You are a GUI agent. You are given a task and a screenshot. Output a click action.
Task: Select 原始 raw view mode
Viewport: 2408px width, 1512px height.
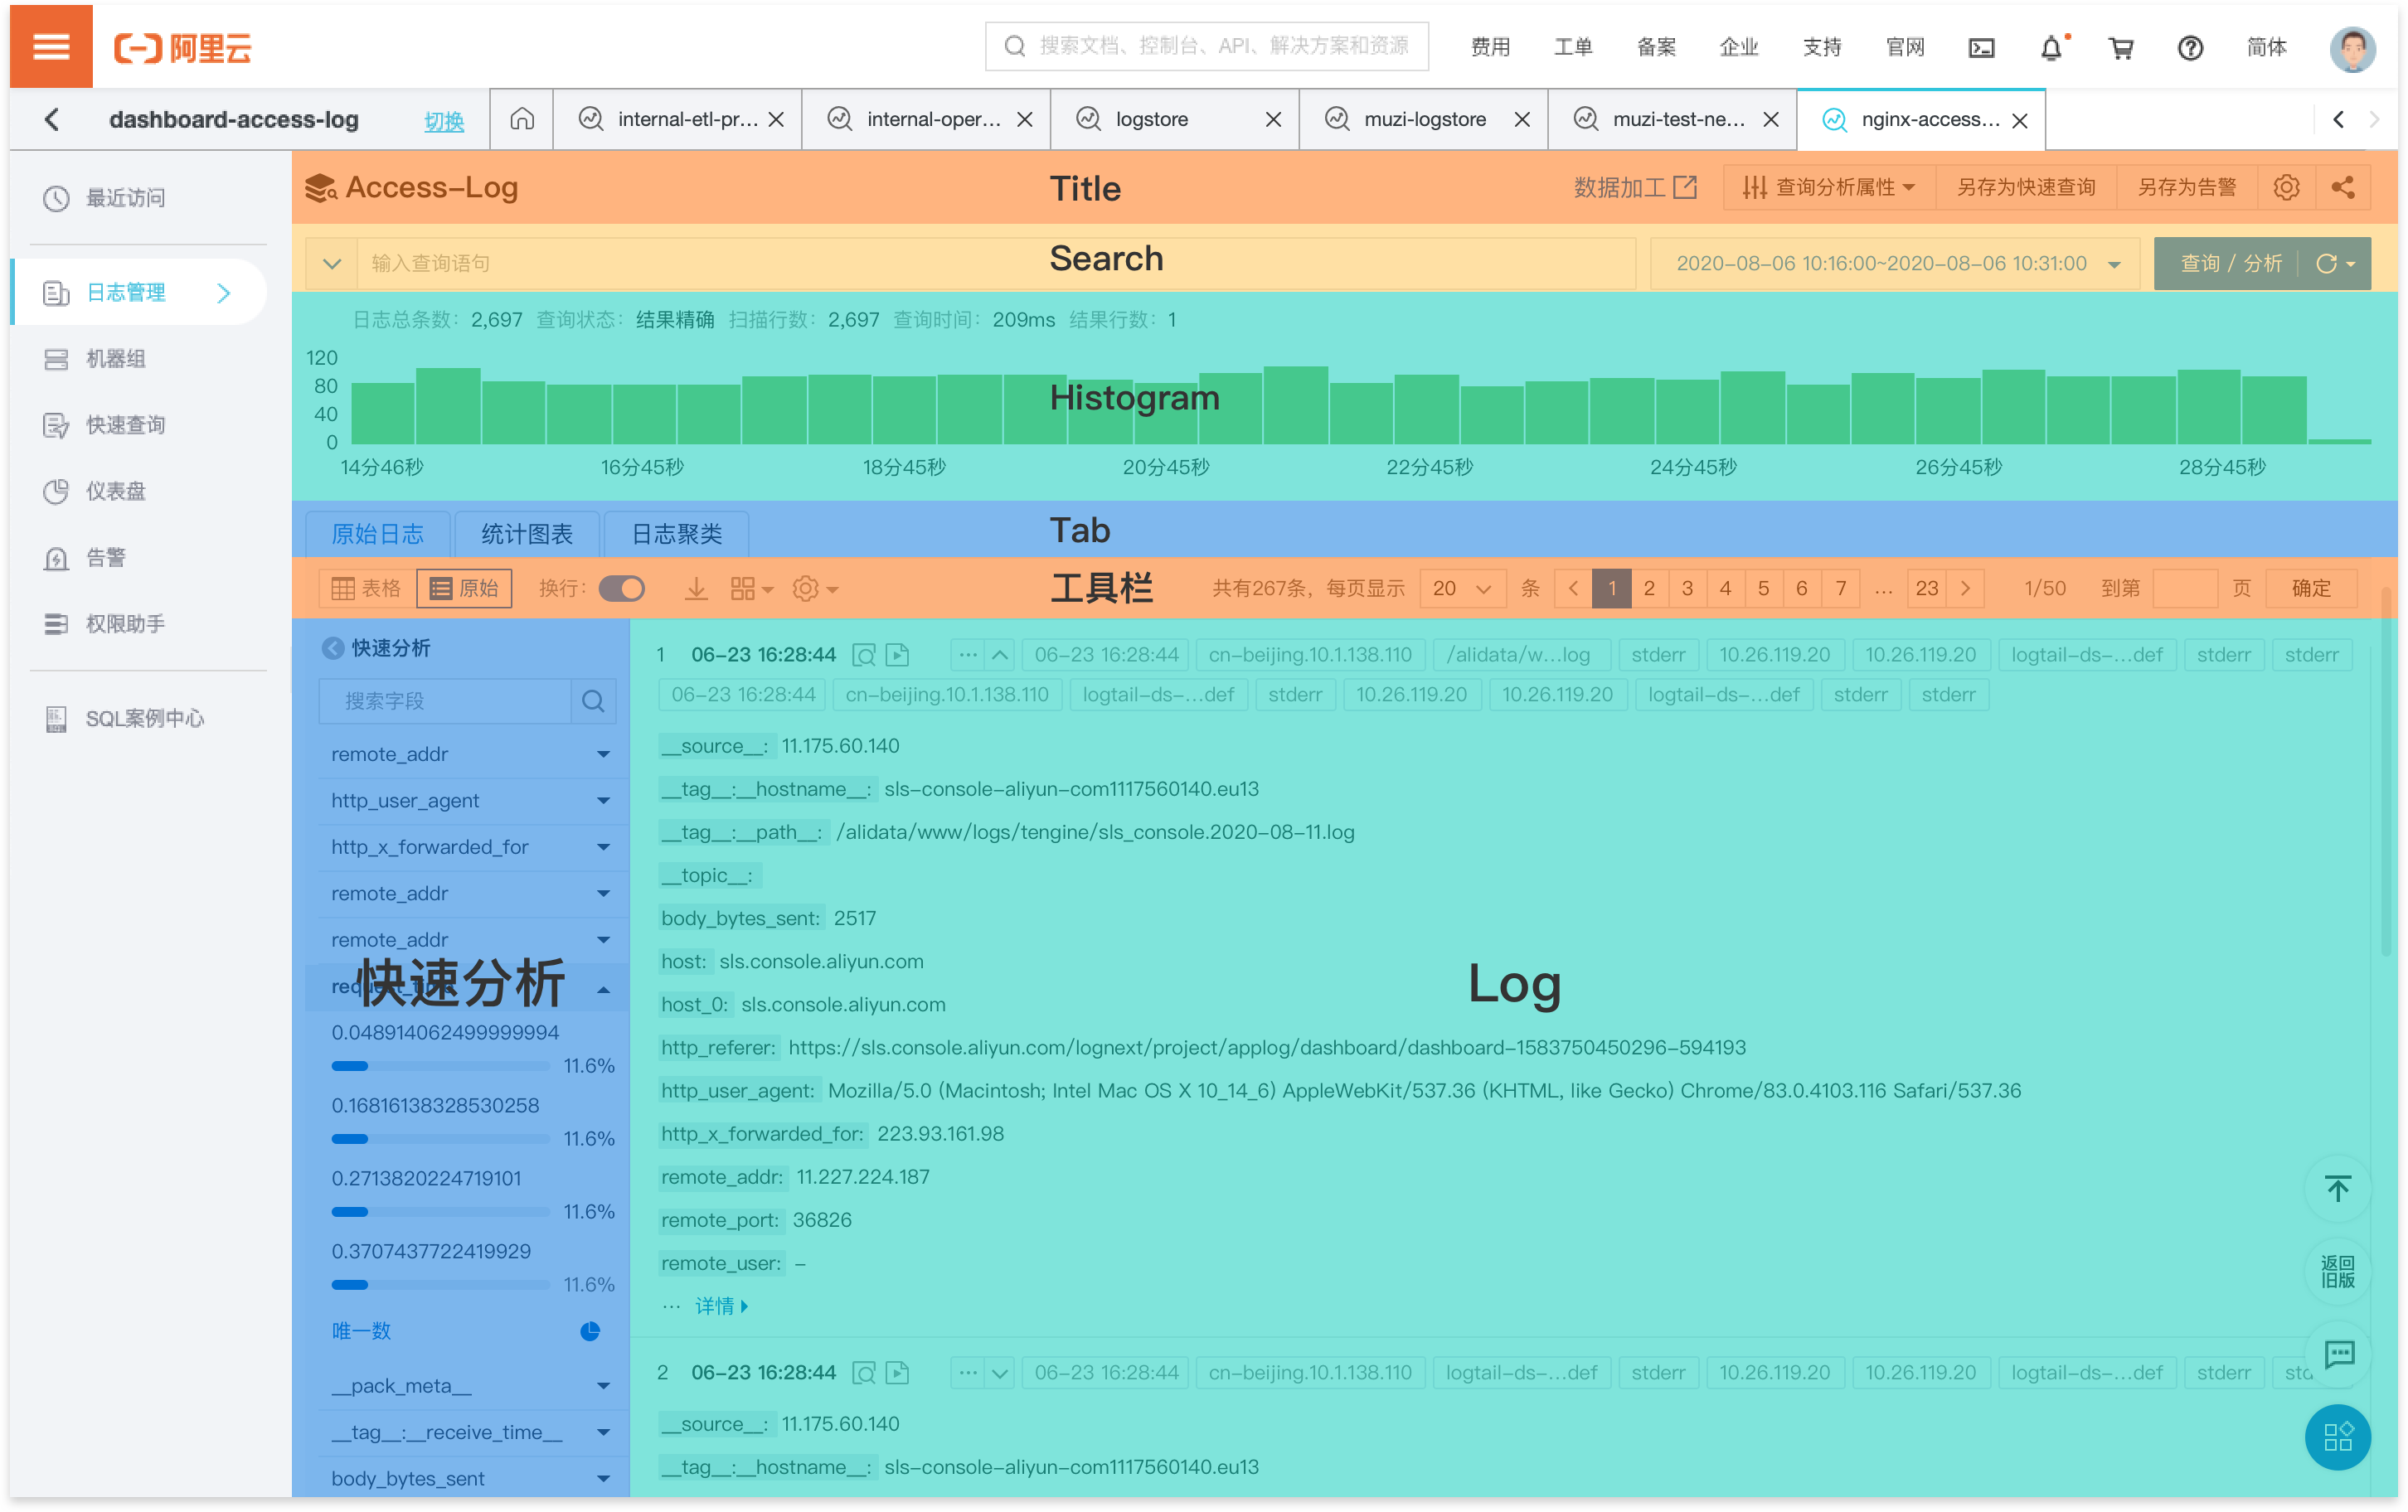464,589
